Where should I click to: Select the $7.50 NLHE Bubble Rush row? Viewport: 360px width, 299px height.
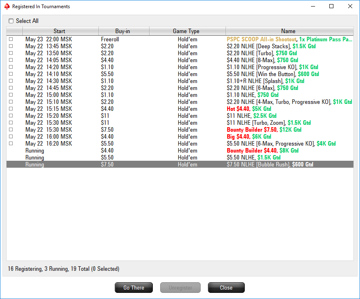coord(180,164)
